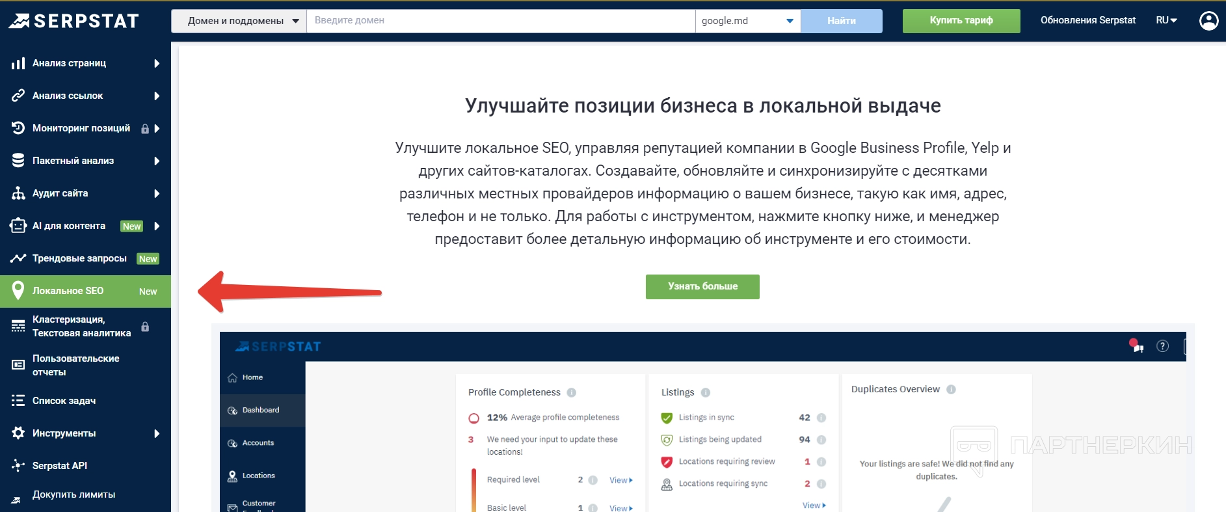Open the user account profile icon

click(1208, 21)
